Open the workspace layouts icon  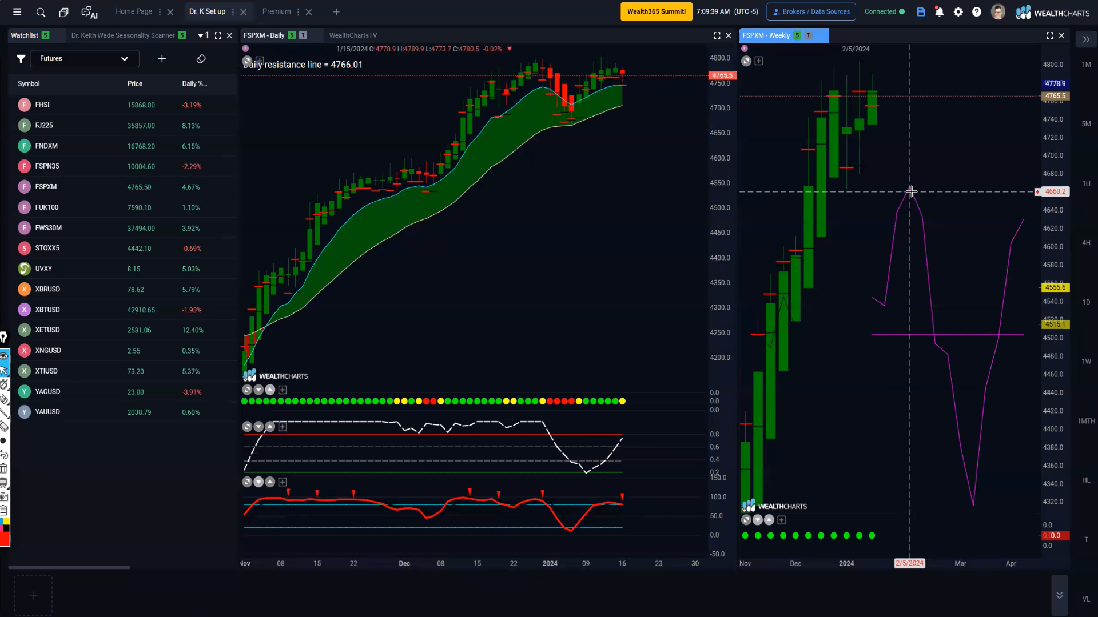coord(64,12)
